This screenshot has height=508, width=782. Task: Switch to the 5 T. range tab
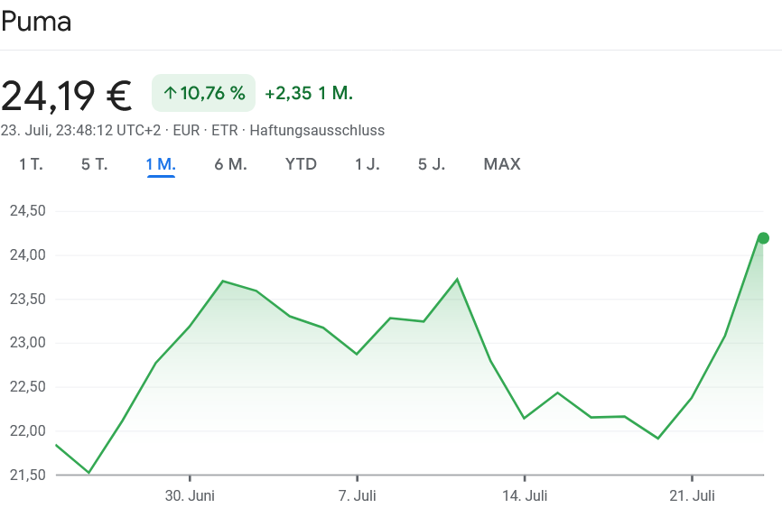(94, 164)
